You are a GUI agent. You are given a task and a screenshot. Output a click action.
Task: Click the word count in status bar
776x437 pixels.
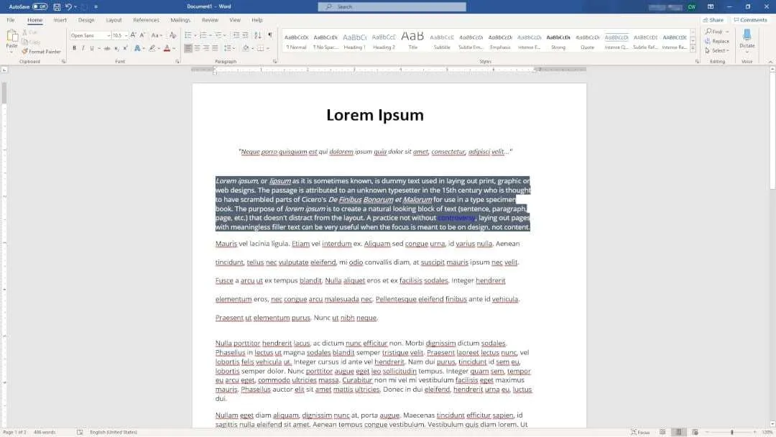[45, 432]
